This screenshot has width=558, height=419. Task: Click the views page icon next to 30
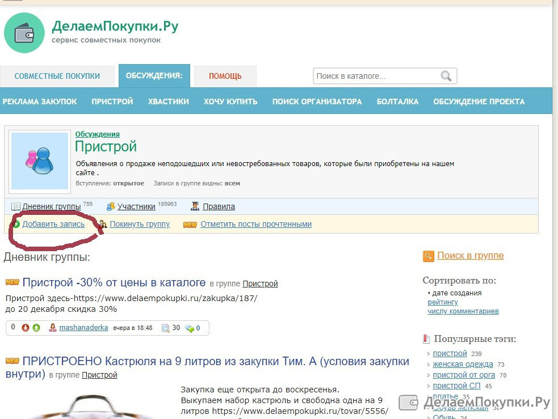(x=166, y=328)
